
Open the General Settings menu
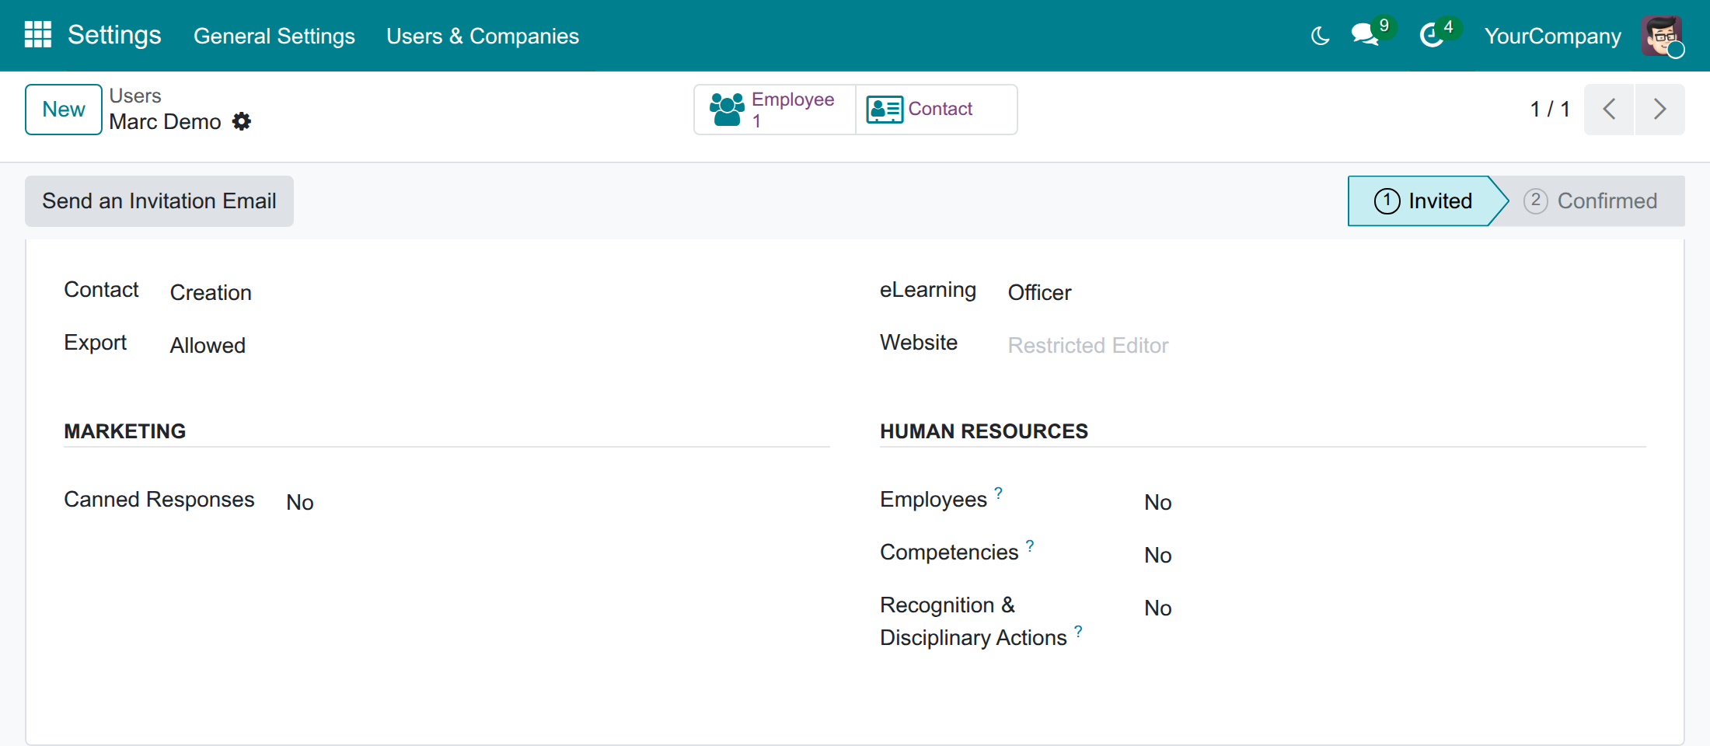[274, 36]
